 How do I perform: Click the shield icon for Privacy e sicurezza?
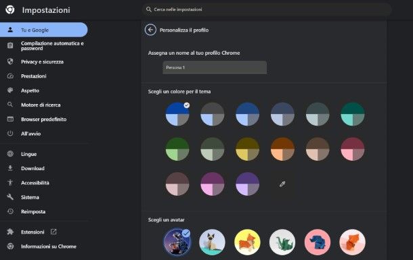[x=10, y=61]
